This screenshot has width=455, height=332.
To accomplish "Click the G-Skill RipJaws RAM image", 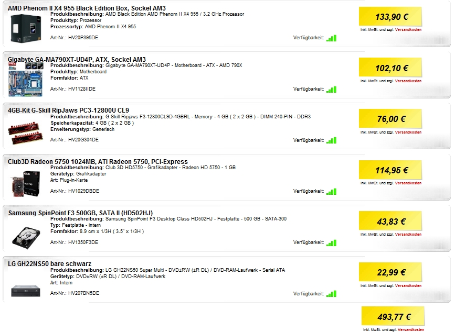I will 26,133.
